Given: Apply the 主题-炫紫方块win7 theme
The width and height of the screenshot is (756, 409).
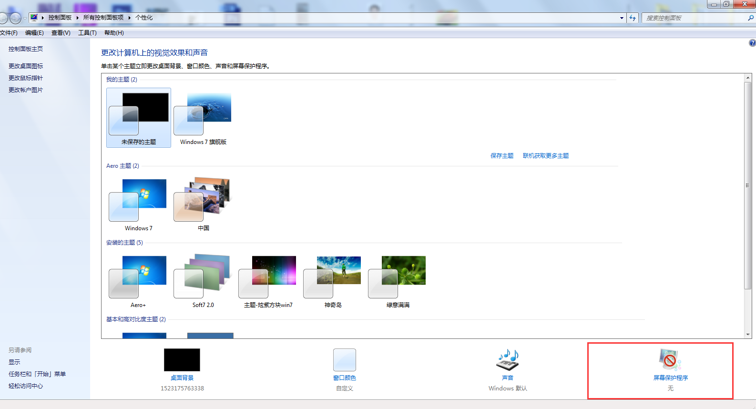Looking at the screenshot, I should [x=268, y=281].
